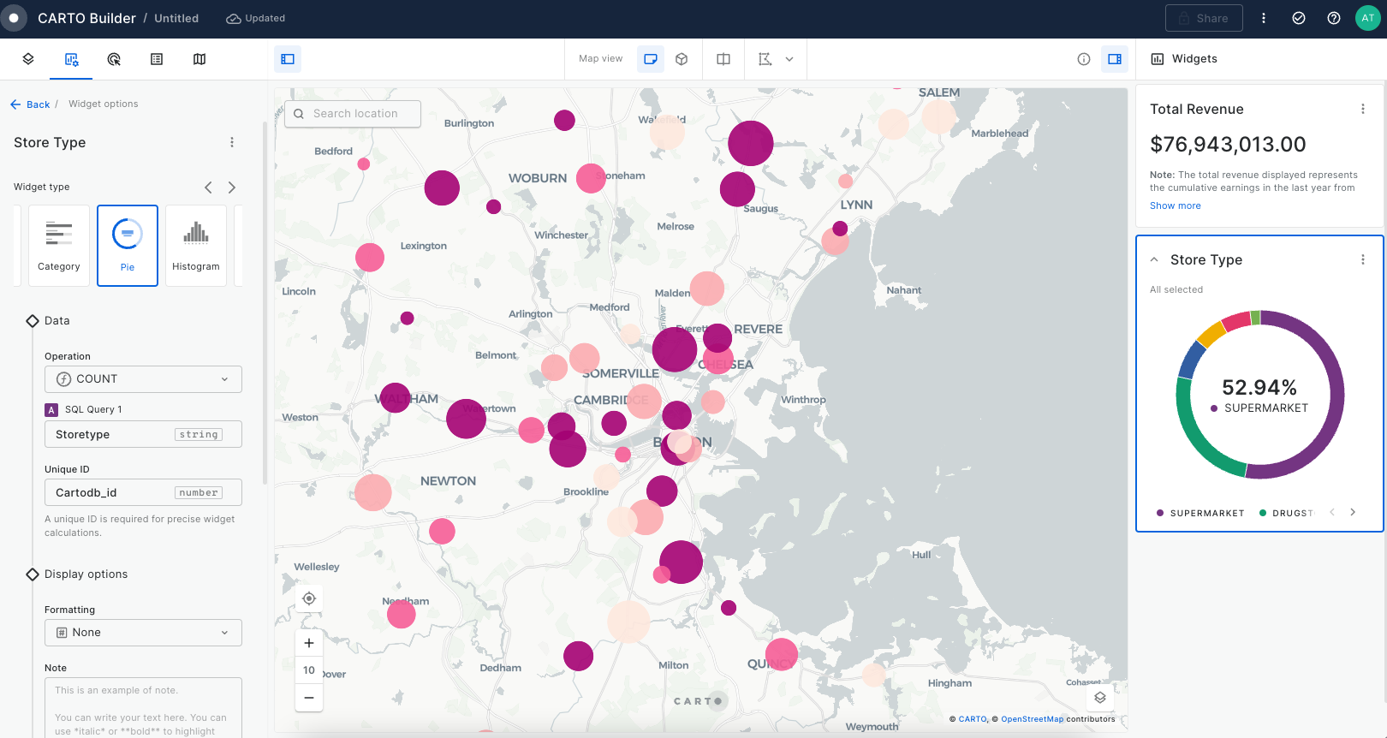The width and height of the screenshot is (1387, 738).
Task: Open the Formatting None dropdown
Action: tap(143, 633)
